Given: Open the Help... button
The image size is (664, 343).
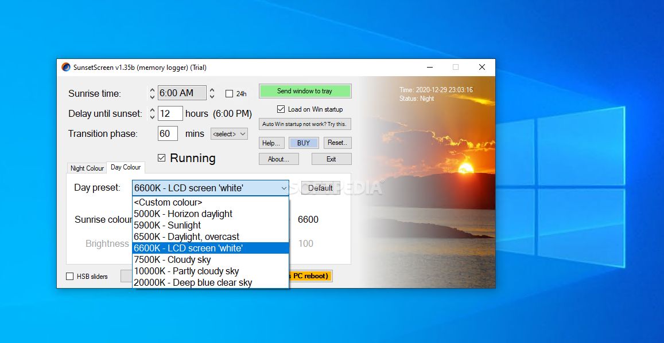Looking at the screenshot, I should click(271, 143).
